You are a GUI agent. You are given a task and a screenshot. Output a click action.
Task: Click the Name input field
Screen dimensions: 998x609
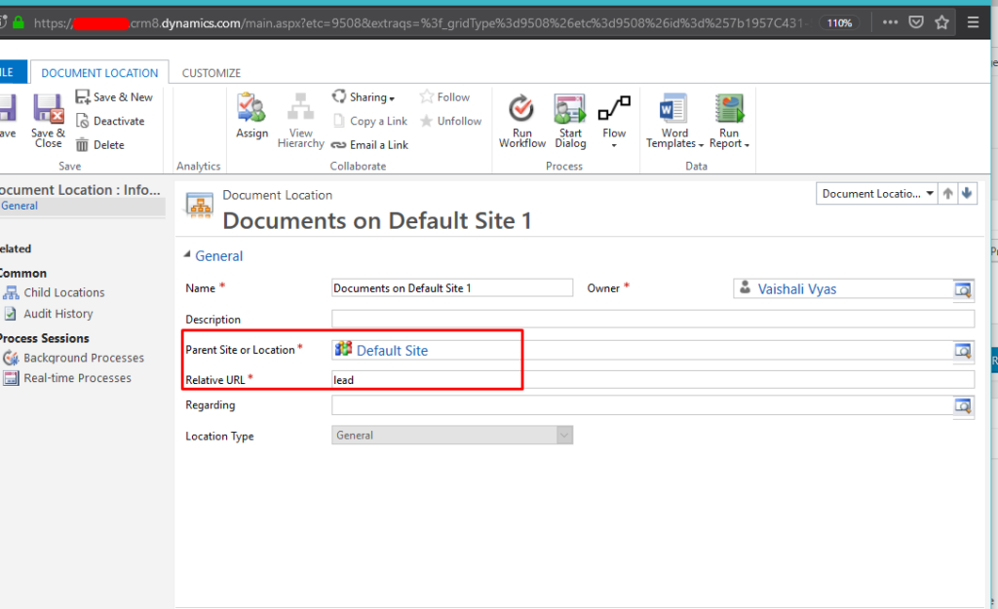point(452,288)
